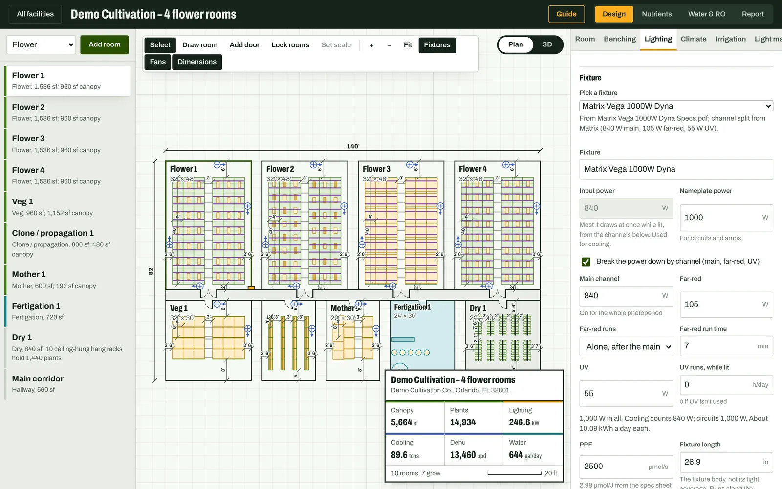Open the Benching tab
The image size is (782, 489).
click(x=620, y=39)
